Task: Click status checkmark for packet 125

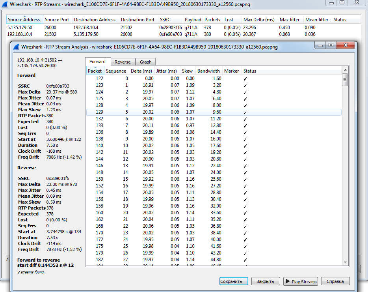Action: tap(245, 99)
